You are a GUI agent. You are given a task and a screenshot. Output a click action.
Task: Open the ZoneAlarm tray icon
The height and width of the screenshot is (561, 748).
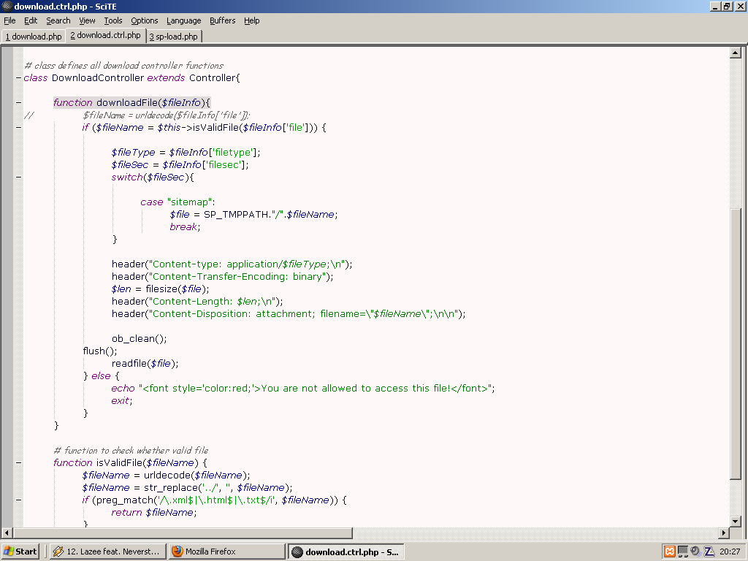(709, 552)
